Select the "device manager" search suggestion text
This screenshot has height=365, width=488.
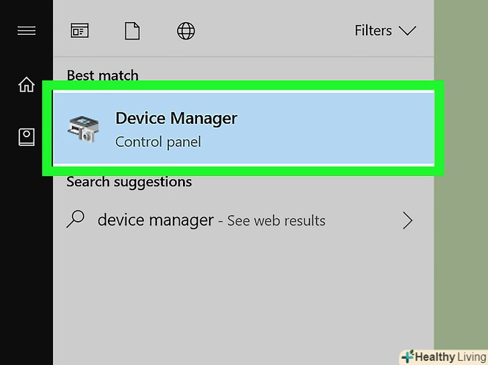click(156, 220)
